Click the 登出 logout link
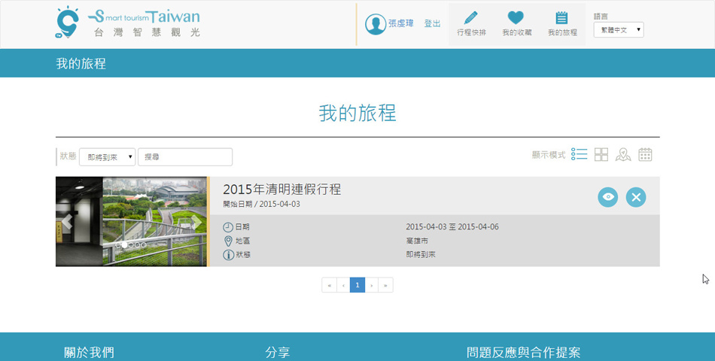This screenshot has height=361, width=715. [432, 24]
